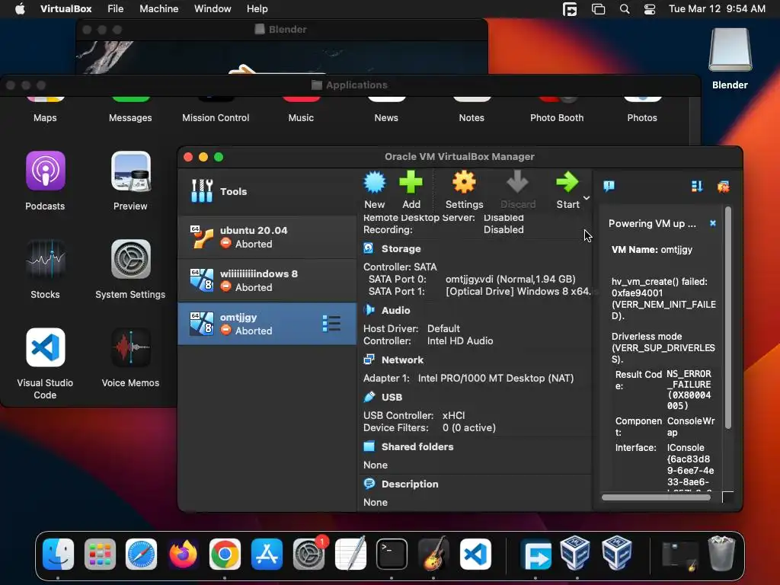Click the notification center warning icon

click(609, 186)
